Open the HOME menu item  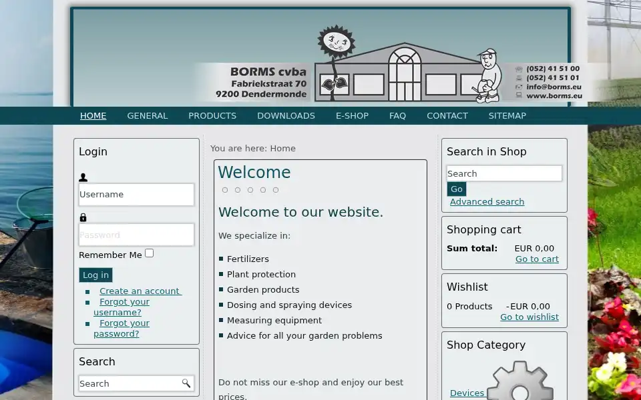click(x=93, y=116)
